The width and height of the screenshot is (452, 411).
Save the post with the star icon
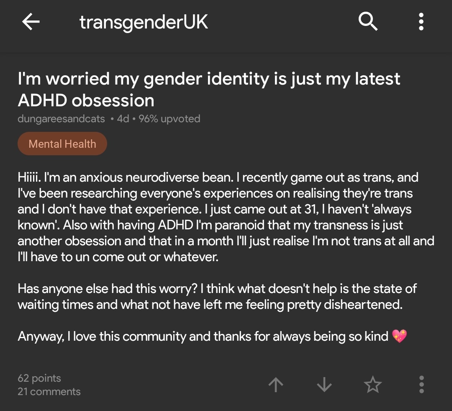(x=372, y=385)
